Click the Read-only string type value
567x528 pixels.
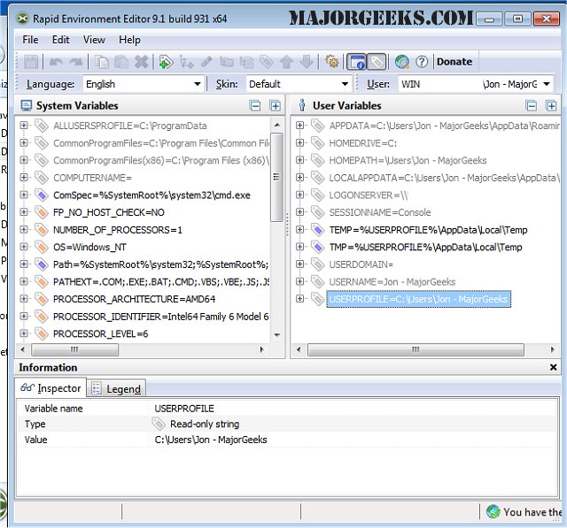click(x=205, y=424)
